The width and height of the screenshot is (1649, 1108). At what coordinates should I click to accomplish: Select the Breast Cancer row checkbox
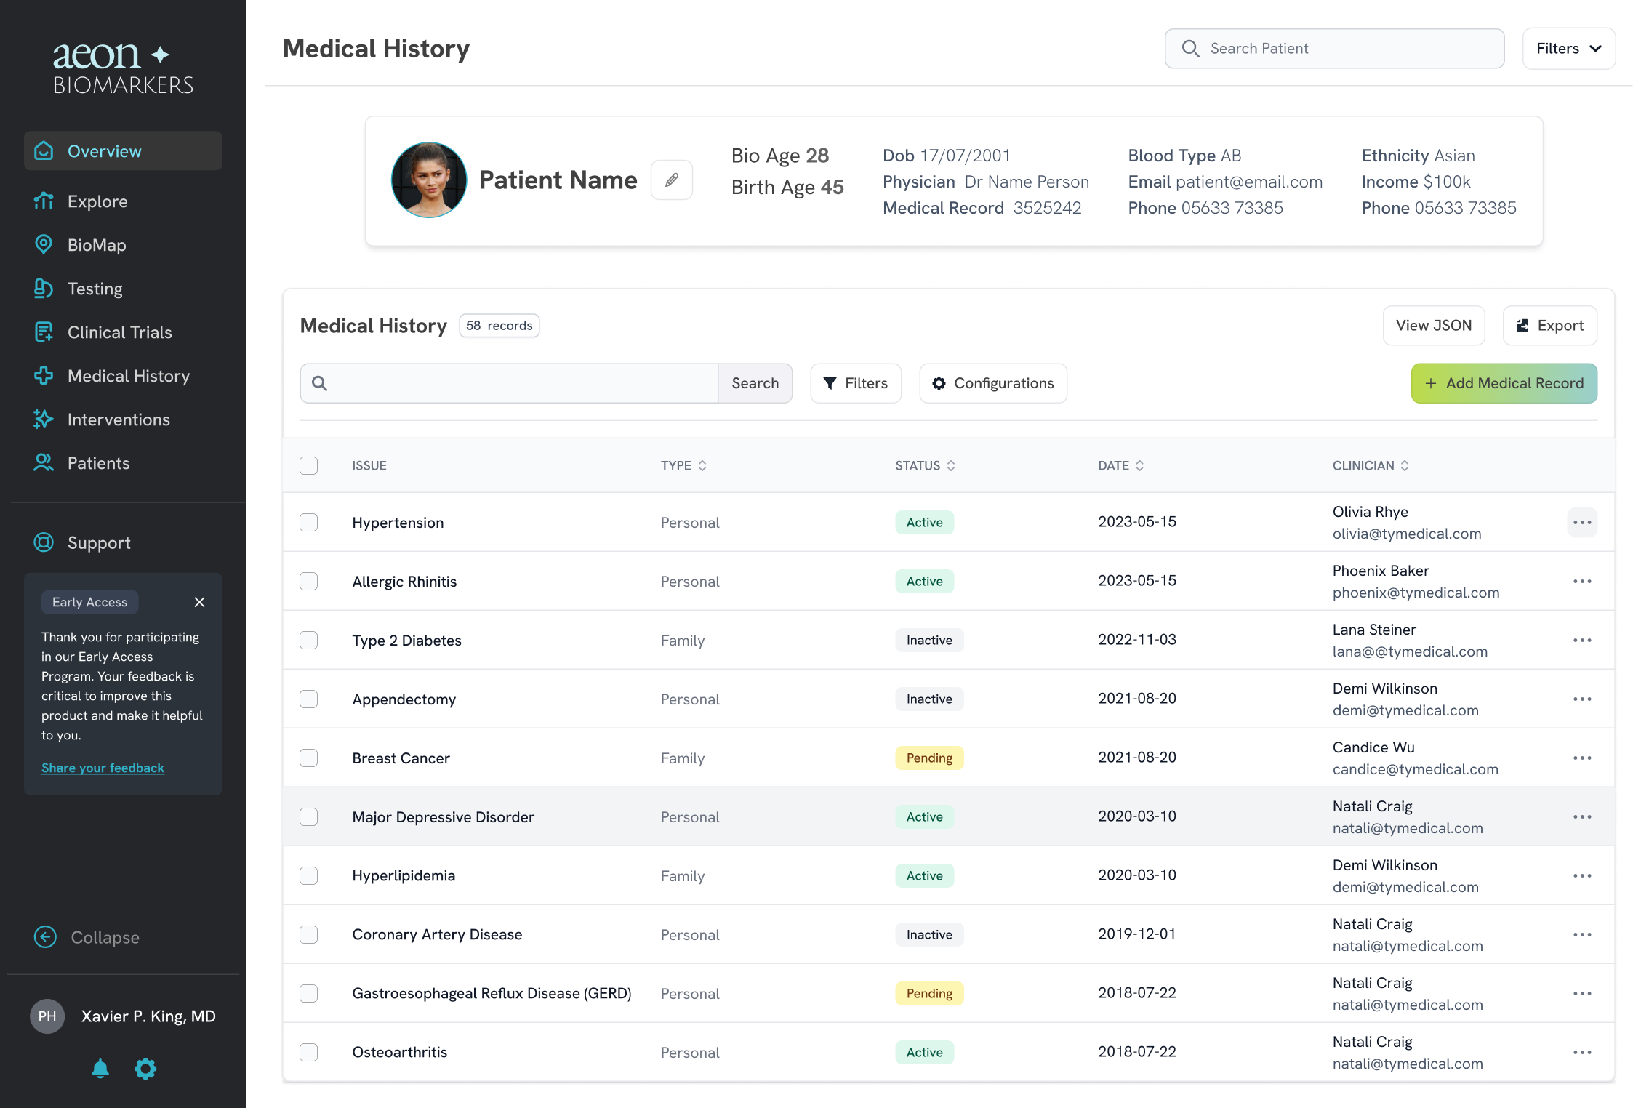click(x=309, y=758)
